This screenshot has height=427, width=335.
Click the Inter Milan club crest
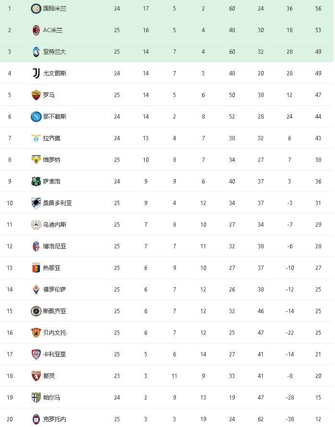(x=36, y=9)
